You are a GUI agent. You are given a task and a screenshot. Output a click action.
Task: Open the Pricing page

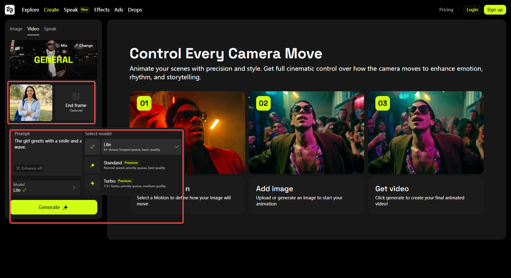click(446, 10)
